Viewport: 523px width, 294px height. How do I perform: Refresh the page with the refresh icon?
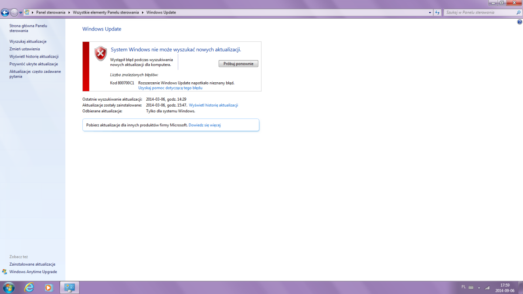pos(438,12)
